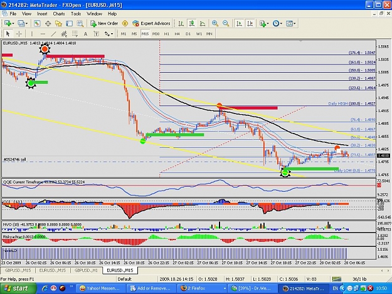Open the Profiles toolbar icon
392x294 pixels.
(21, 23)
